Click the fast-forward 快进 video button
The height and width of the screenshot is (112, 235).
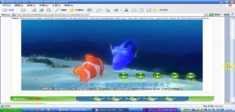click(123, 75)
